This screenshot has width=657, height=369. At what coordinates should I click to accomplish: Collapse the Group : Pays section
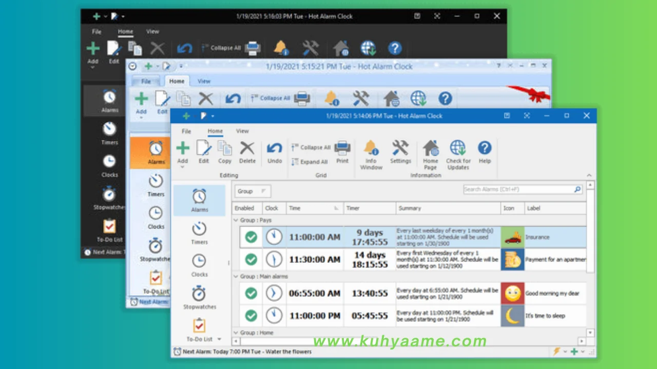coord(236,220)
